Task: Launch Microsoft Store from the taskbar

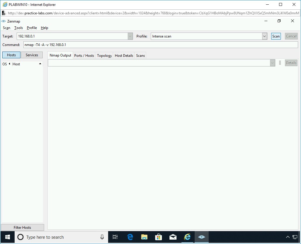Action: [x=158, y=237]
